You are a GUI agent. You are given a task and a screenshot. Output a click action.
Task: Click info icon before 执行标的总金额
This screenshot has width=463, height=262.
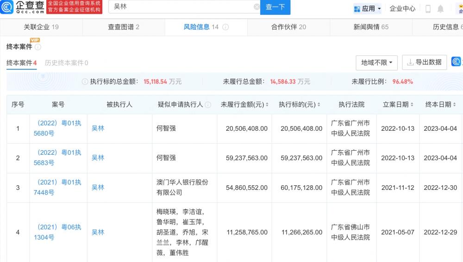tap(85, 82)
